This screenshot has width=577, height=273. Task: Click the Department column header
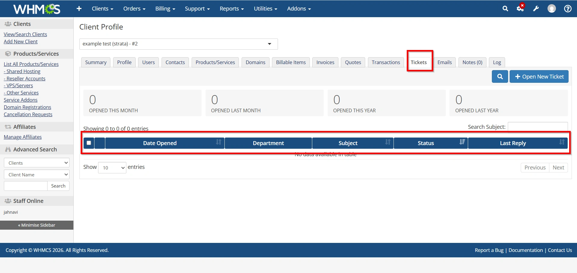tap(268, 143)
